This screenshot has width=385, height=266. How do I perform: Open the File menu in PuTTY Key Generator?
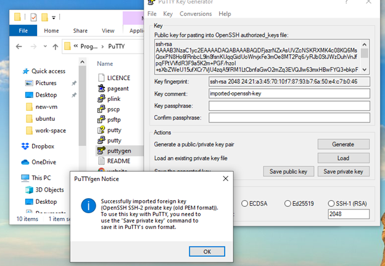(152, 14)
